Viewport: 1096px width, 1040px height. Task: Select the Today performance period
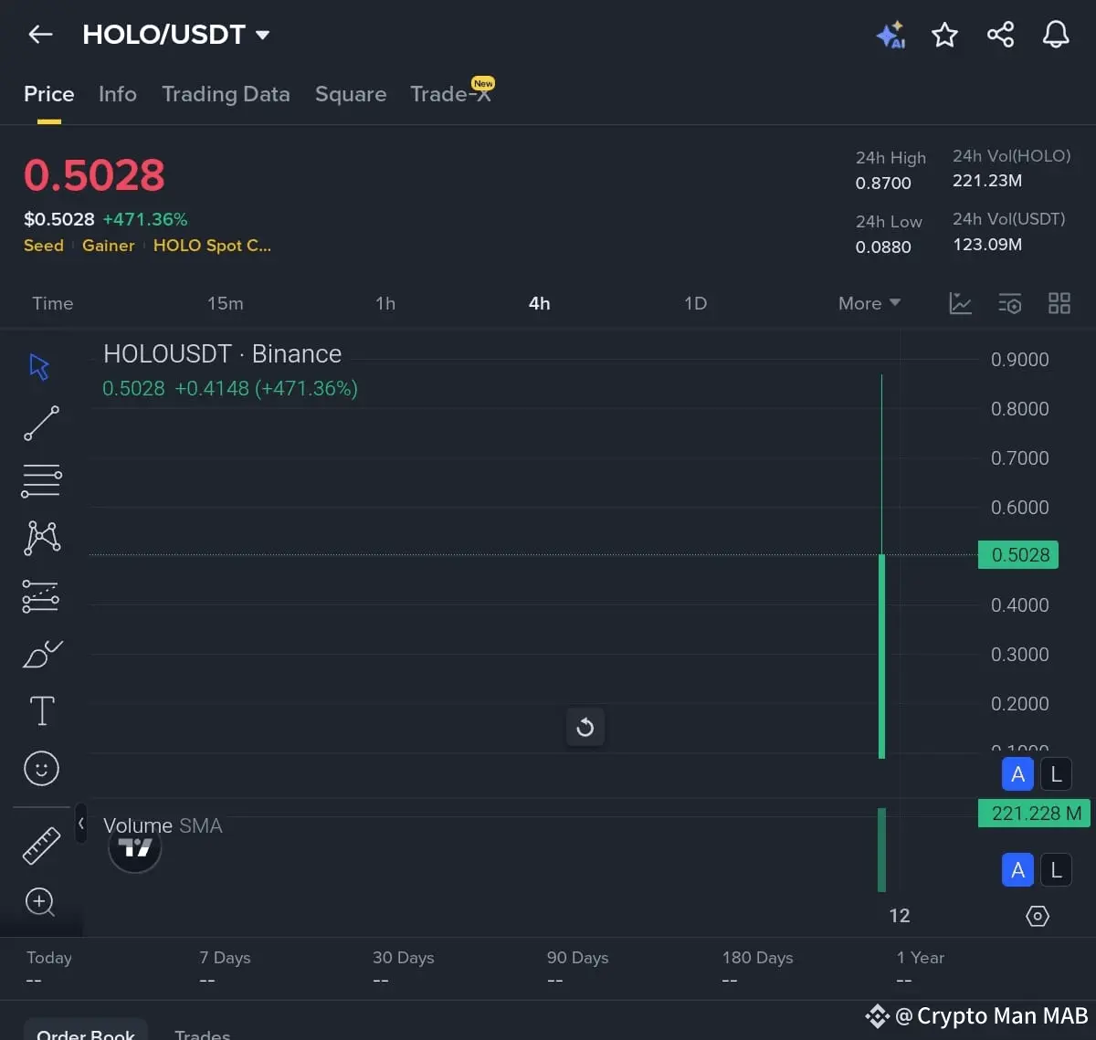click(49, 968)
